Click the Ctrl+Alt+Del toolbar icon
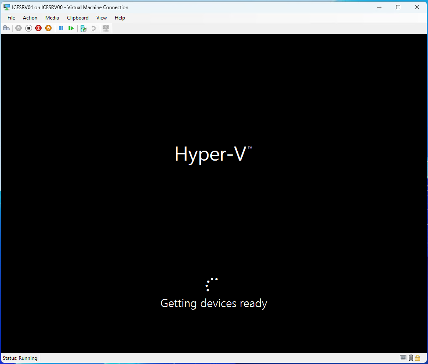This screenshot has height=364, width=428. coord(7,28)
